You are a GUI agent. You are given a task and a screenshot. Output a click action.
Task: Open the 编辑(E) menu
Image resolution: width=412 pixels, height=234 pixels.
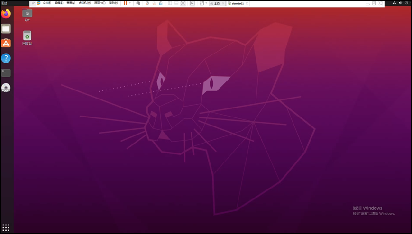click(x=59, y=3)
